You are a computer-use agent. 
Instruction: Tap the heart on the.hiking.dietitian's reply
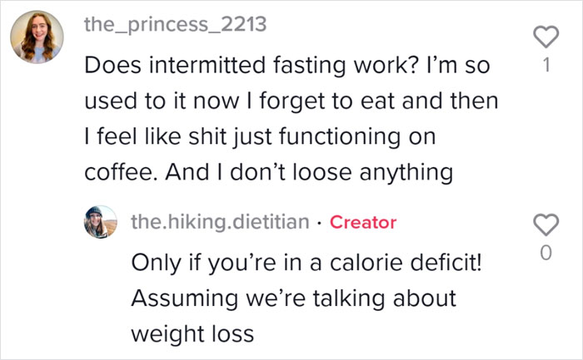tap(545, 225)
